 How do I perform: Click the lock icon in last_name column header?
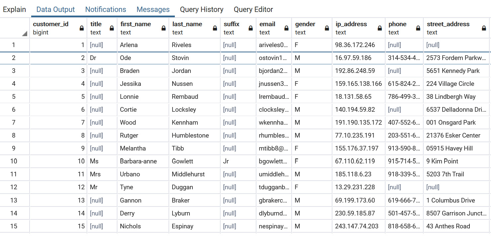[x=215, y=28]
